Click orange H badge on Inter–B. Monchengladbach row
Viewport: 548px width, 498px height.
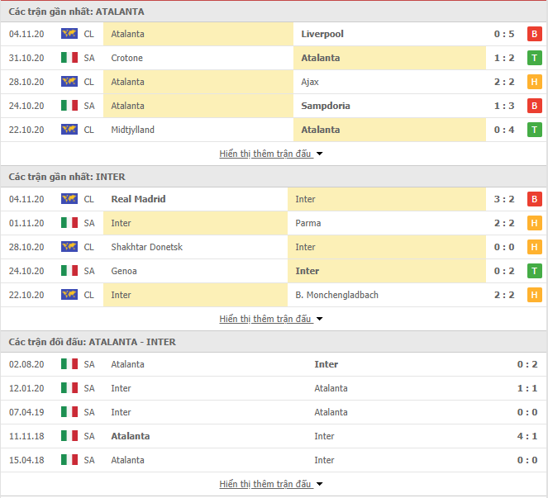point(535,295)
